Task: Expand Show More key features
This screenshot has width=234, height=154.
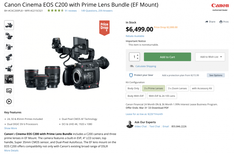Action: pos(10,128)
